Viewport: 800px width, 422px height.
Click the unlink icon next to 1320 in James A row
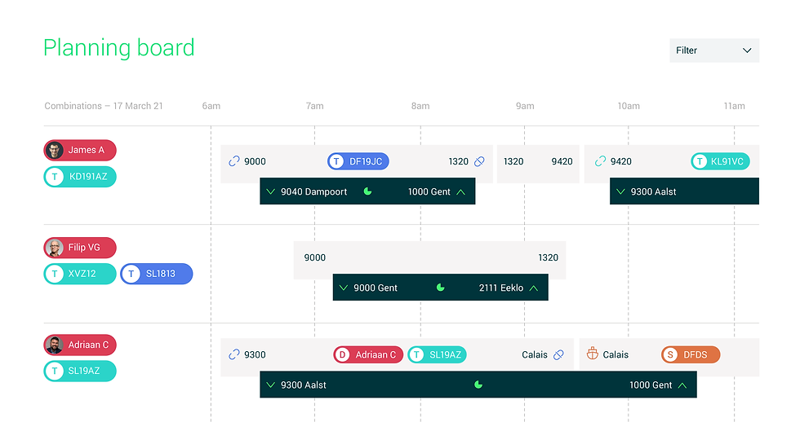point(479,161)
